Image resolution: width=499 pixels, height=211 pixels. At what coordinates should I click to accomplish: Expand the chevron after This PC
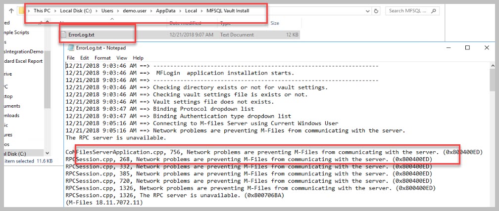55,11
